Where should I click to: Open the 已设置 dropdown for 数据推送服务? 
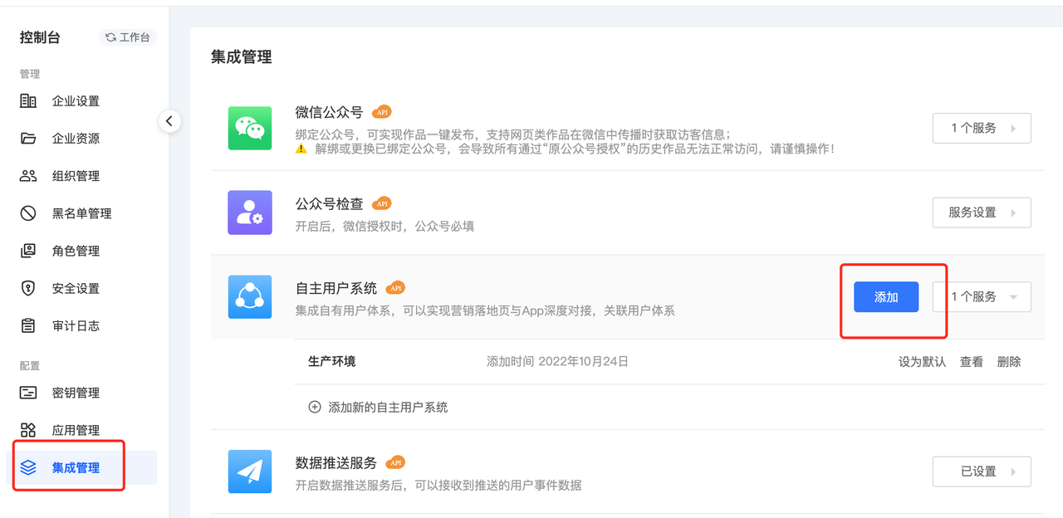(x=982, y=472)
